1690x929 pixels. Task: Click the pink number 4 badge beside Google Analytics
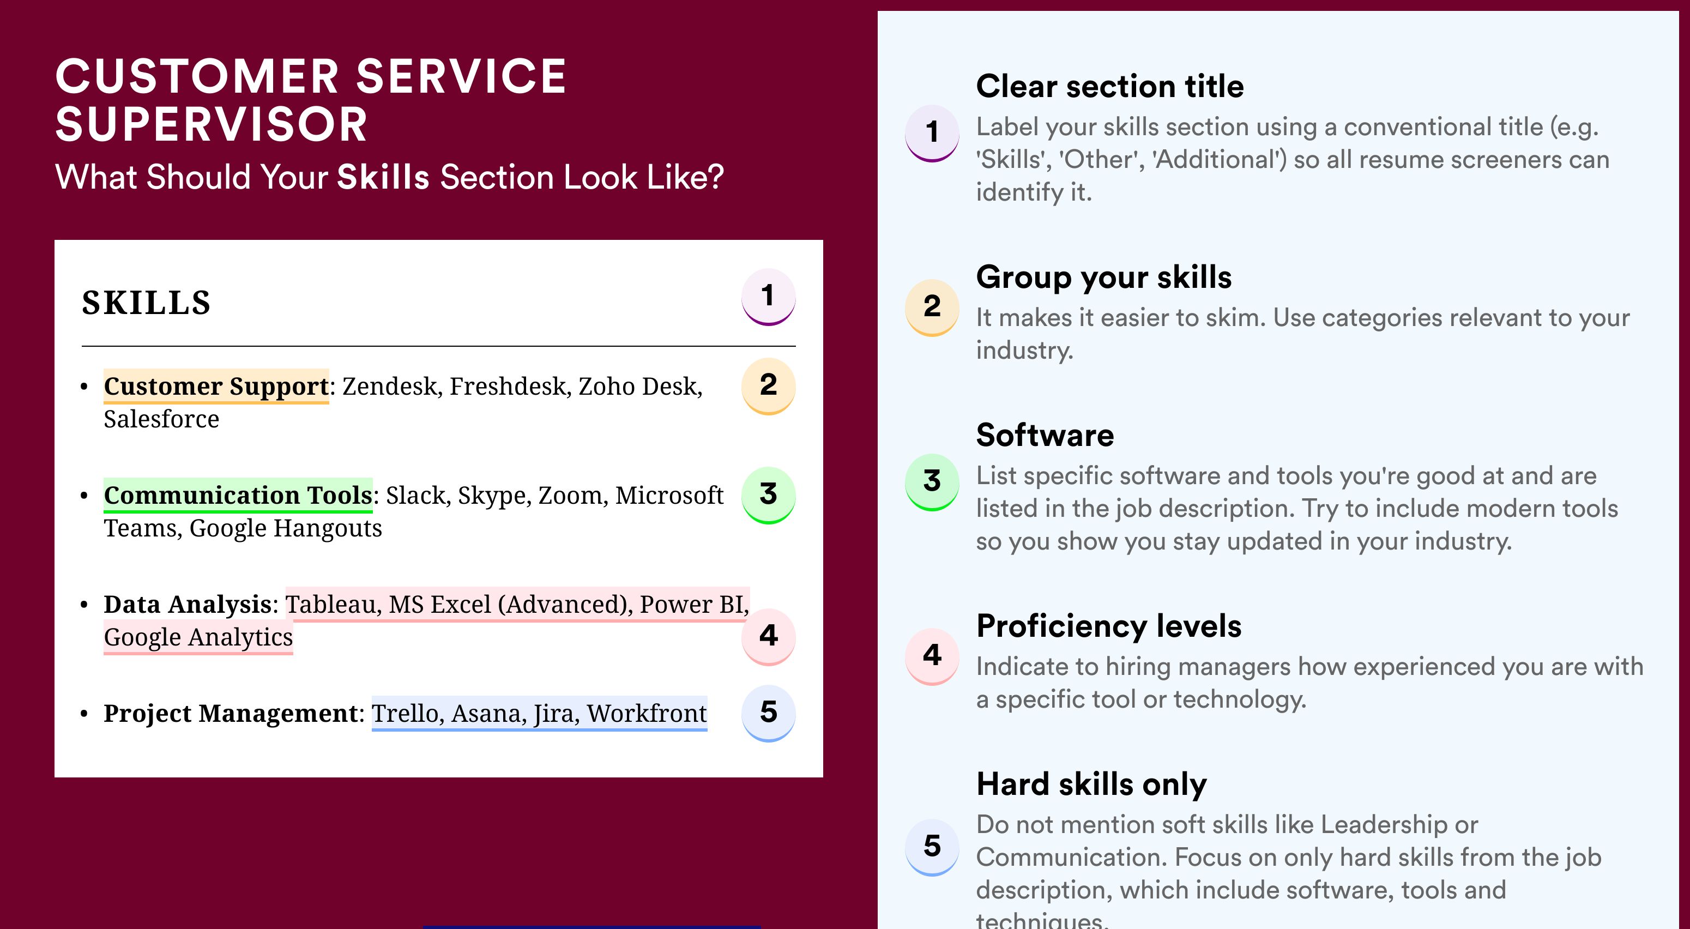point(768,636)
